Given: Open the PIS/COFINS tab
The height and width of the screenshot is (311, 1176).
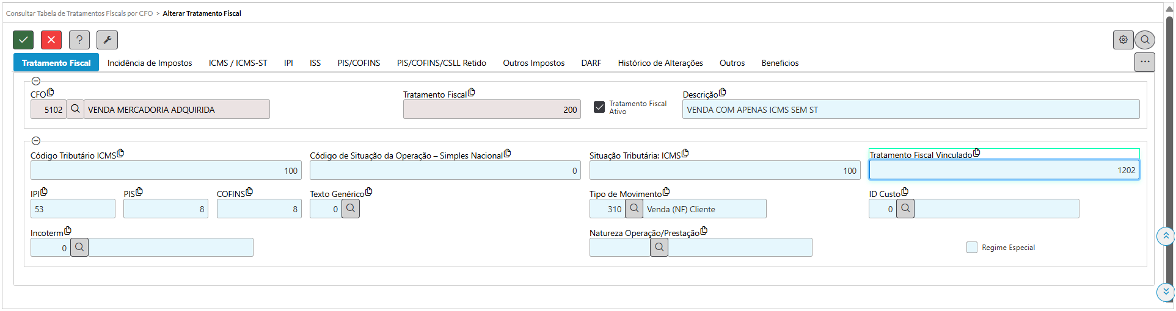Looking at the screenshot, I should tap(359, 63).
